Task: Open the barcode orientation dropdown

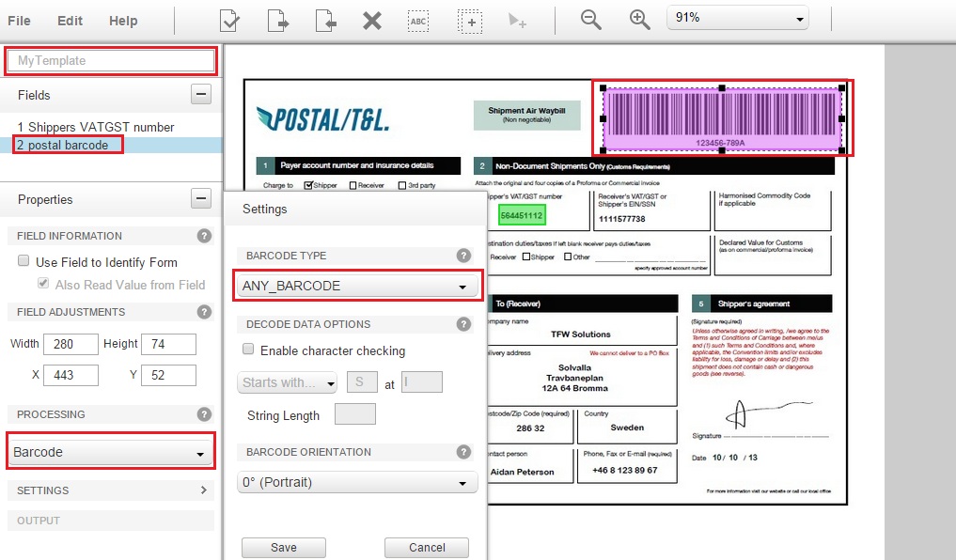Action: point(355,483)
